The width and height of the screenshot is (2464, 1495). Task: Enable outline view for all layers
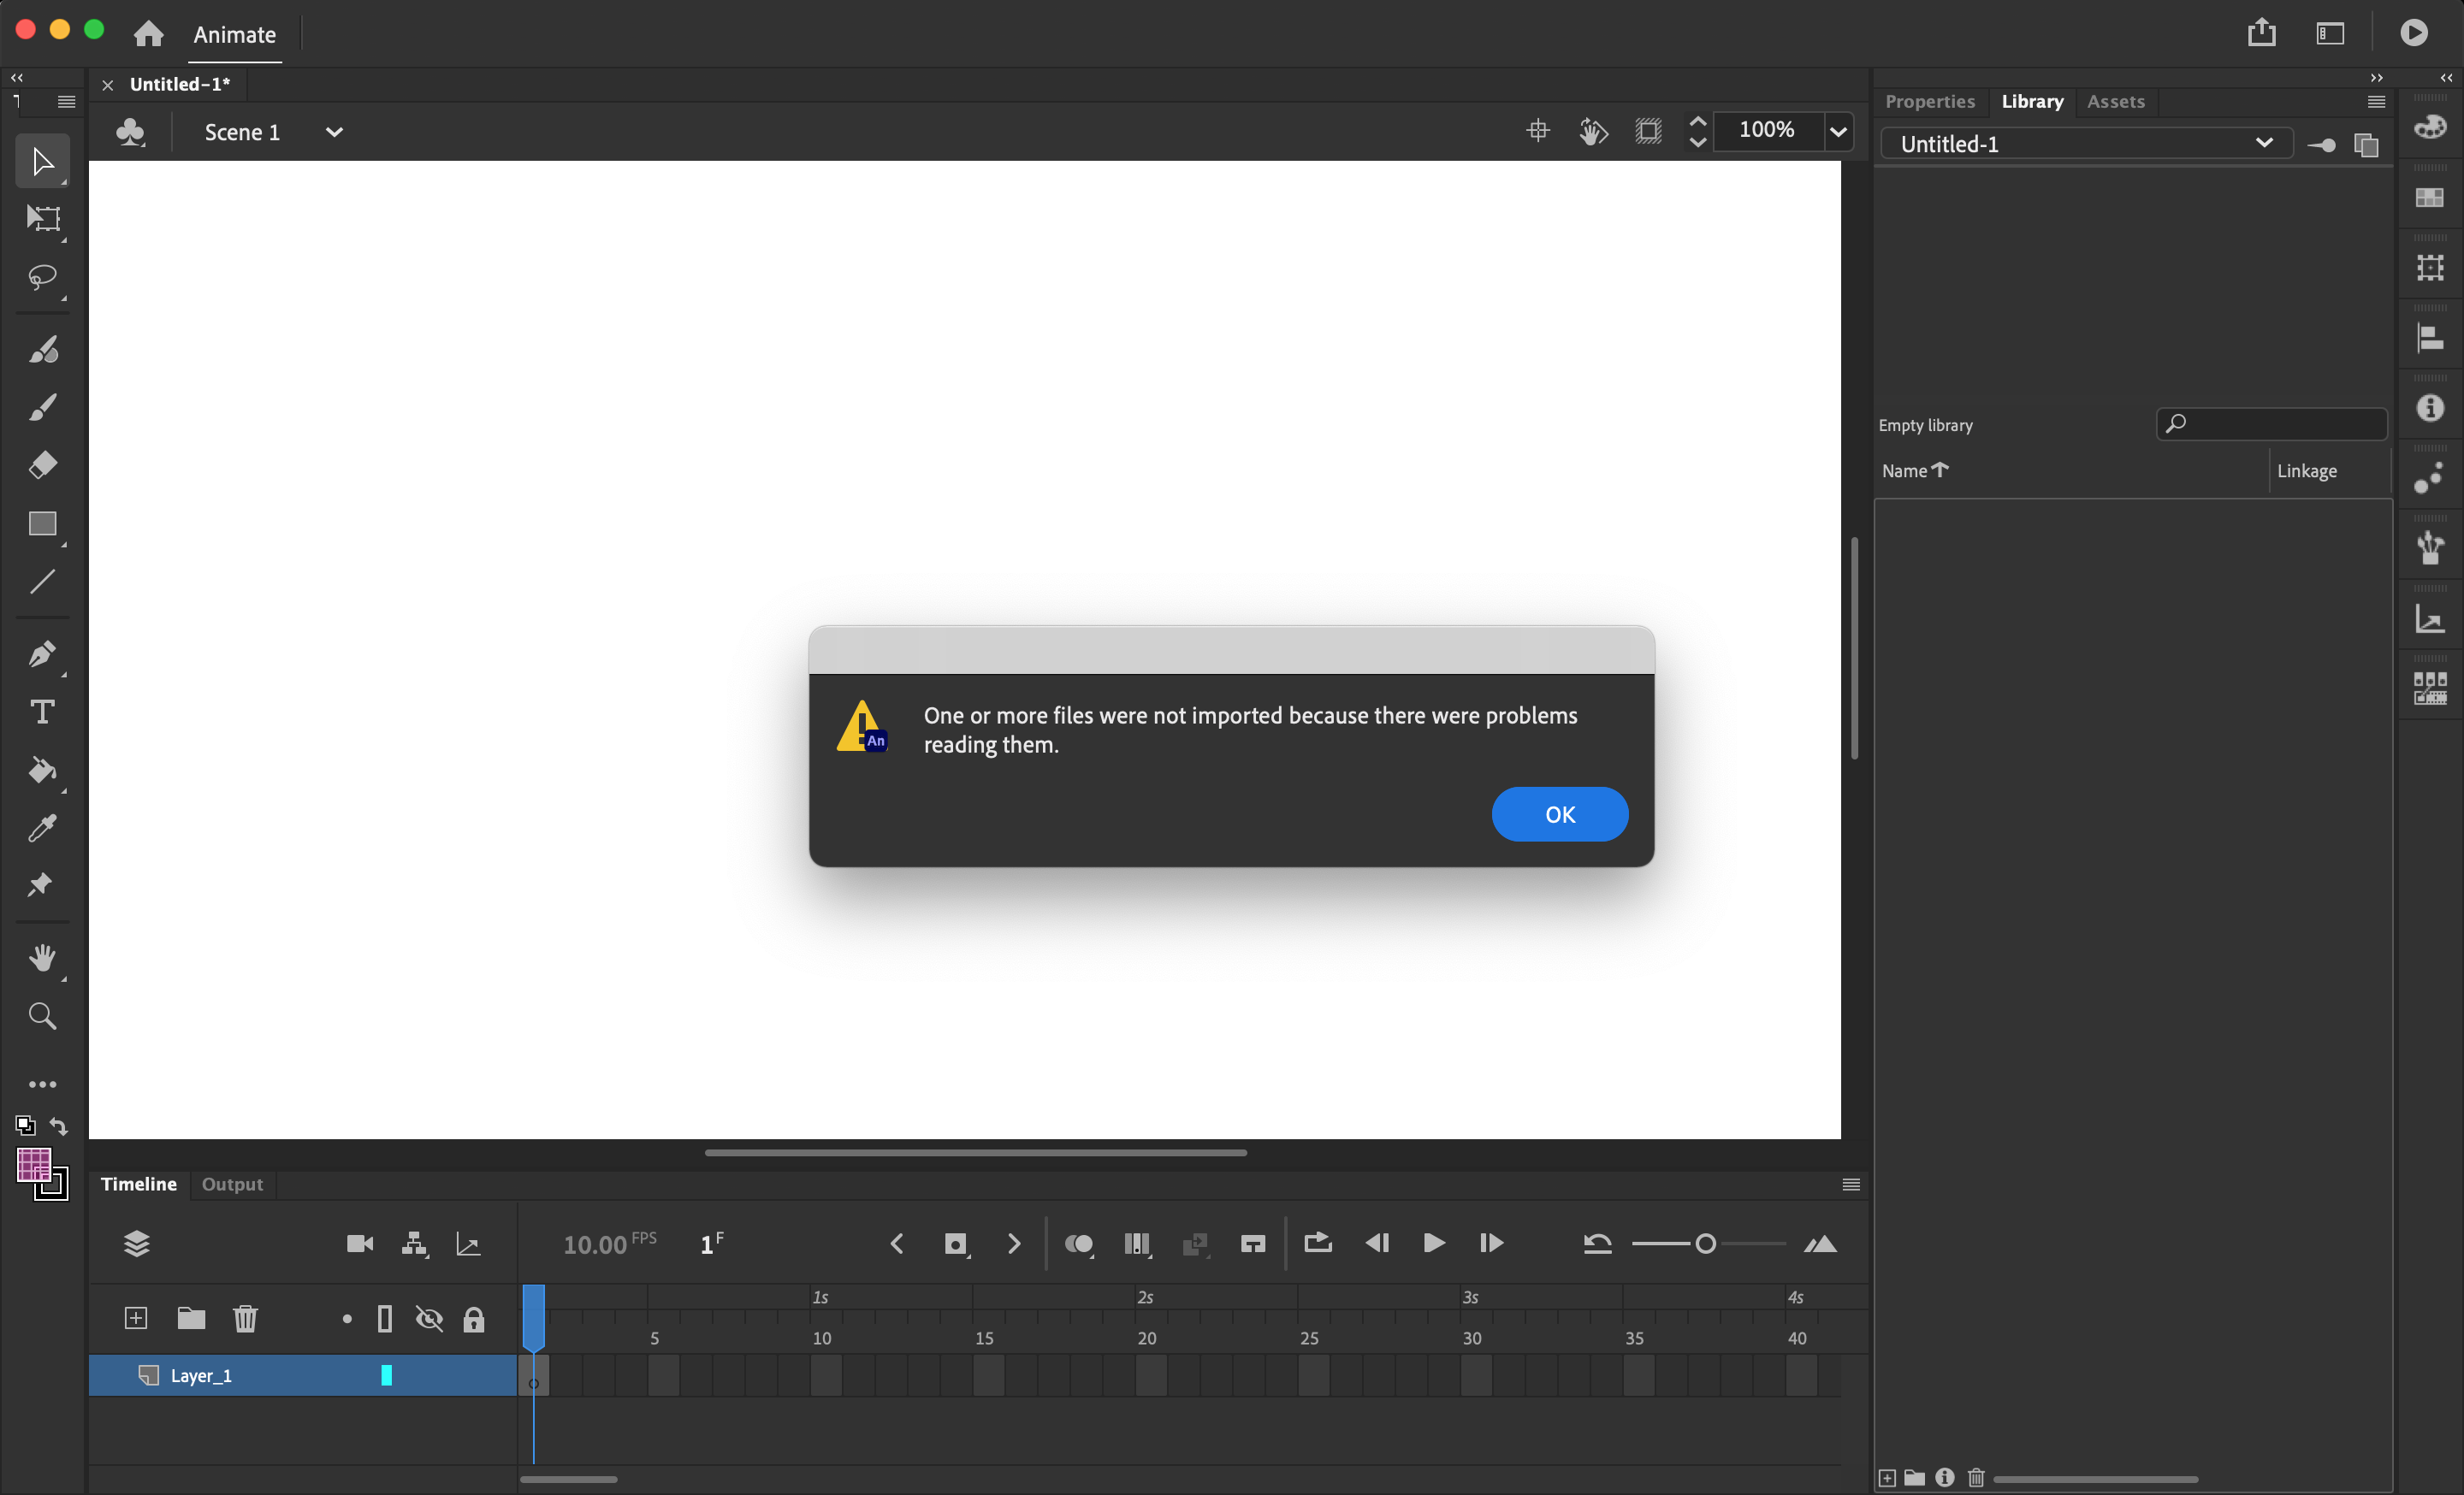[x=385, y=1319]
